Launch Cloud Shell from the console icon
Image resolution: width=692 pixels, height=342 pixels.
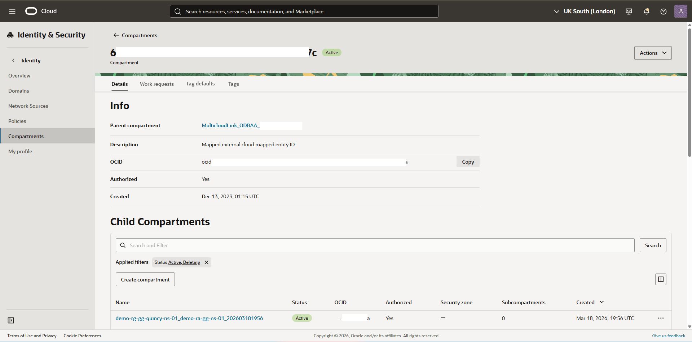[x=629, y=11]
